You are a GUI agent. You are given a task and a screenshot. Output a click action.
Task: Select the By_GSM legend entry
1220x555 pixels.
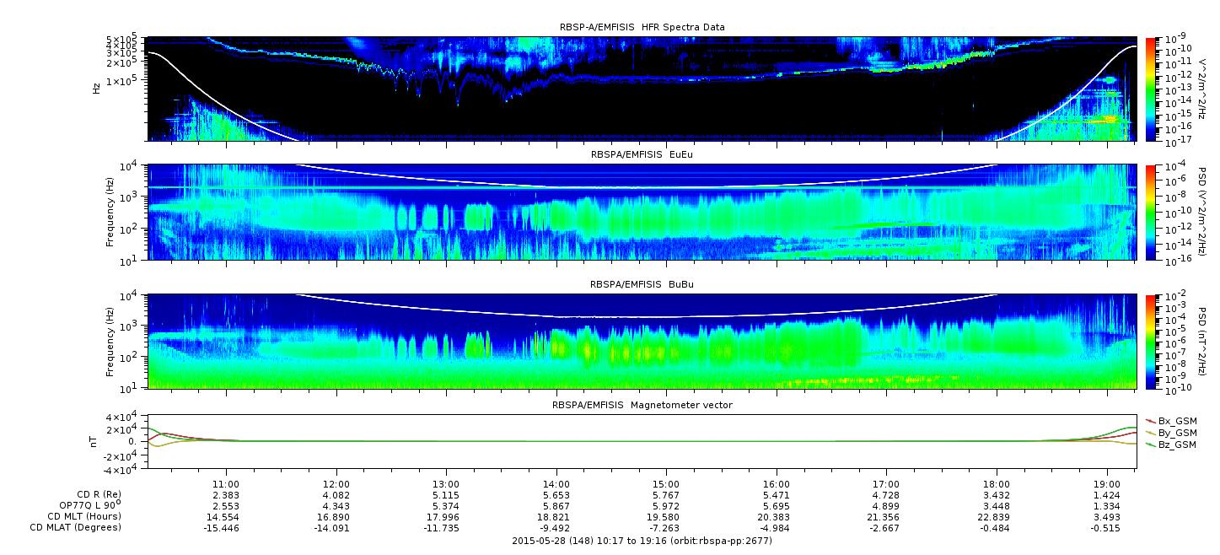click(1176, 433)
